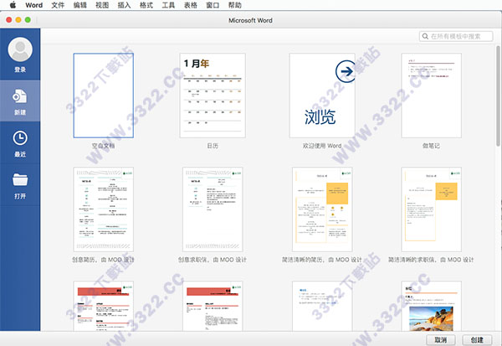Click the 创意求职信，由 MOO 设计 caption
This screenshot has width=502, height=346.
click(213, 260)
